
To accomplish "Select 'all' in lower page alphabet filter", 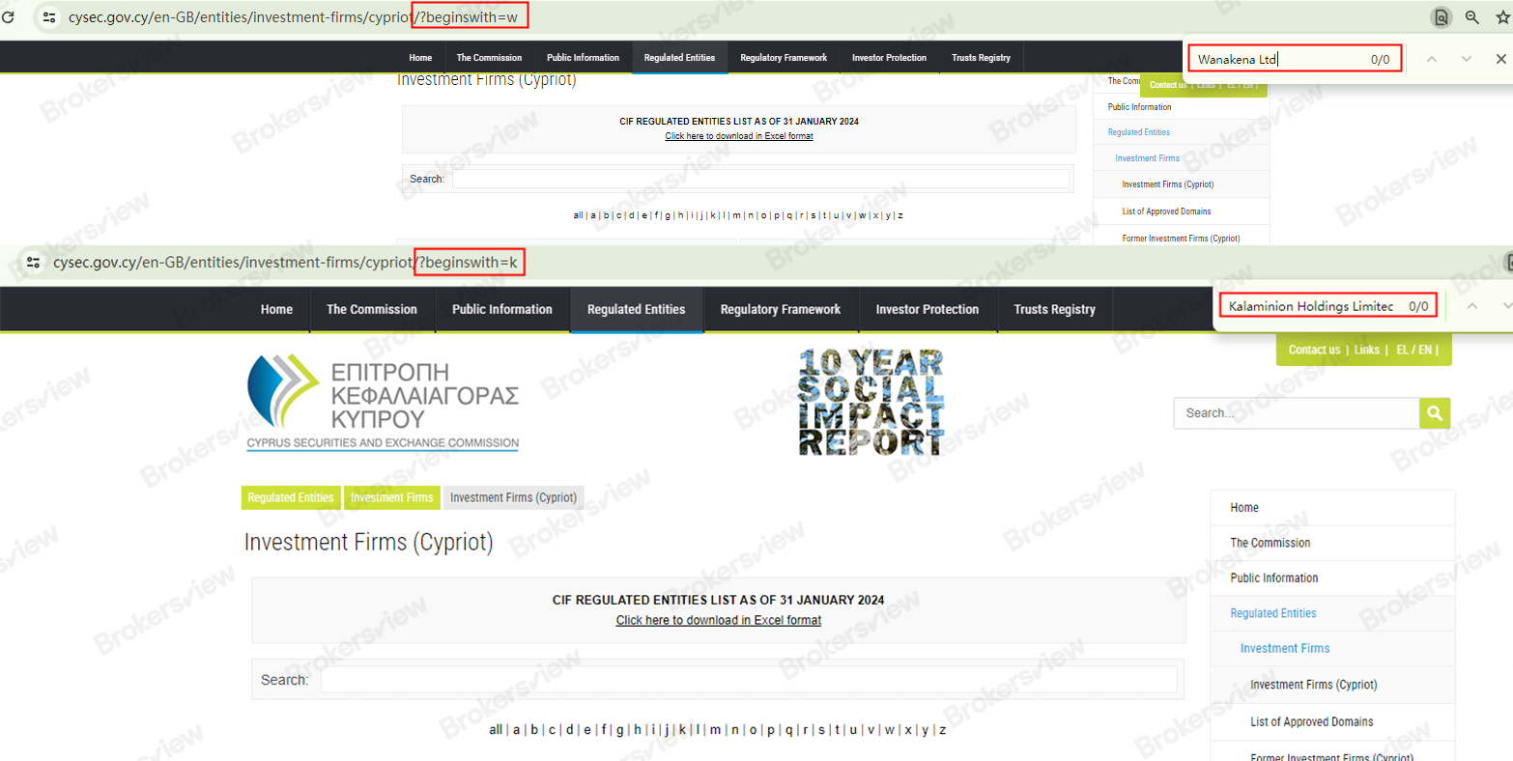I will click(496, 730).
